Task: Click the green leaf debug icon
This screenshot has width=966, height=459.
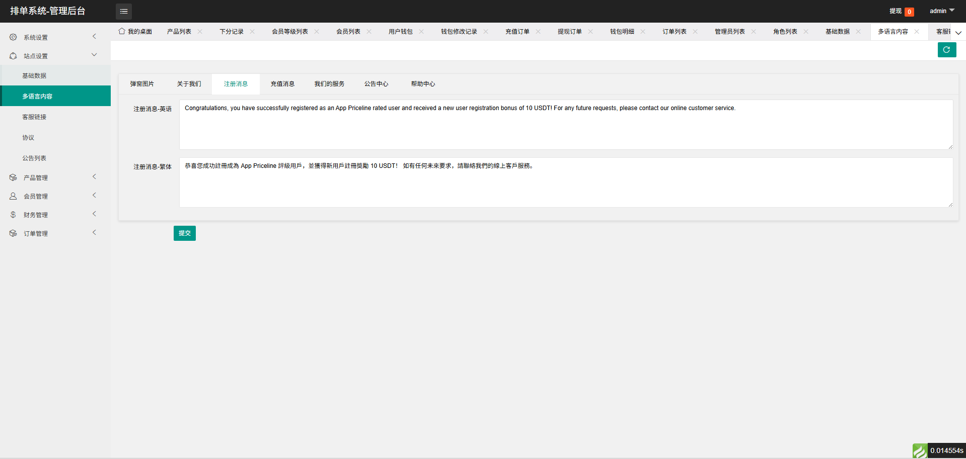Action: point(920,451)
